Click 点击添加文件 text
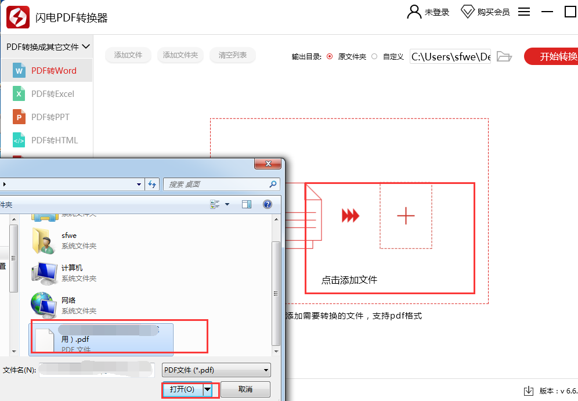The width and height of the screenshot is (578, 401). tap(349, 280)
